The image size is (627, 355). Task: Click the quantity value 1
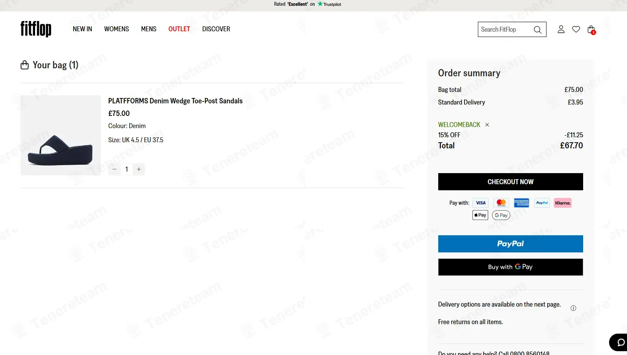[x=127, y=169]
